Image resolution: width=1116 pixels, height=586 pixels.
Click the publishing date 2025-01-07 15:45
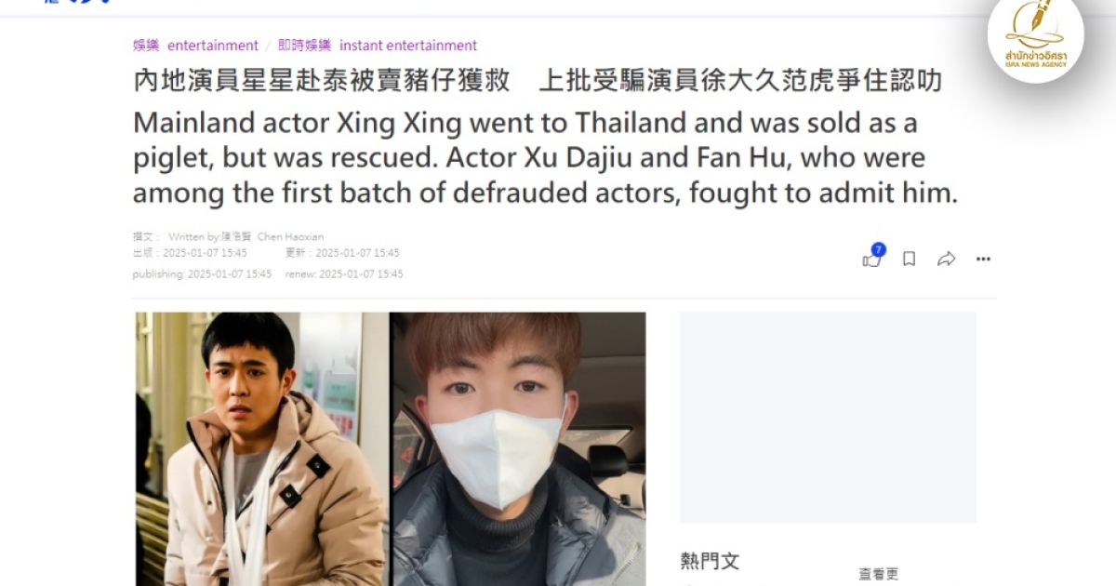(x=230, y=273)
